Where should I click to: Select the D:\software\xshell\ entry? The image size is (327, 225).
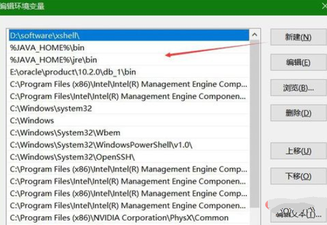129,36
